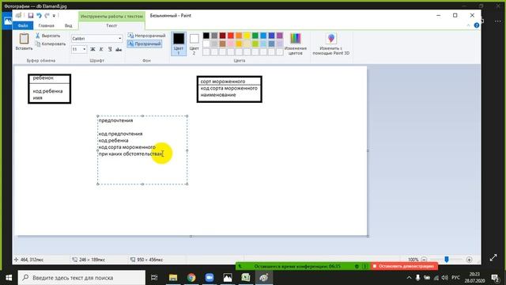
Task: Open the Windows Start menu
Action: (9, 278)
